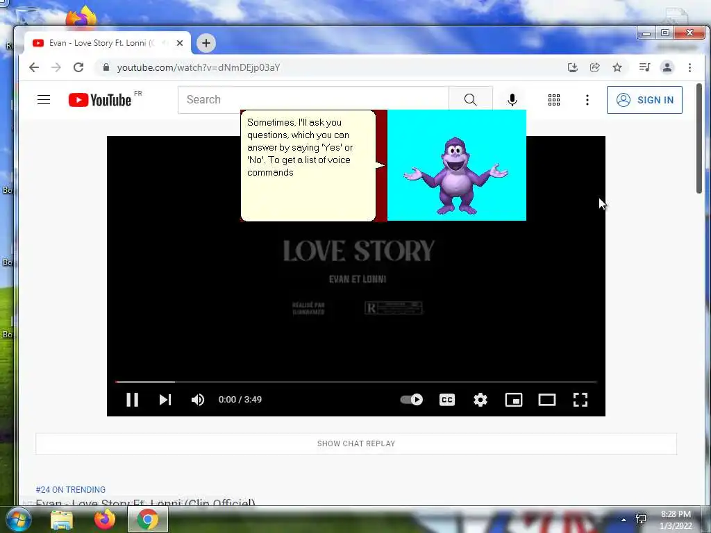Screen dimensions: 711x533
Task: Click the network tray icon
Action: point(641,519)
